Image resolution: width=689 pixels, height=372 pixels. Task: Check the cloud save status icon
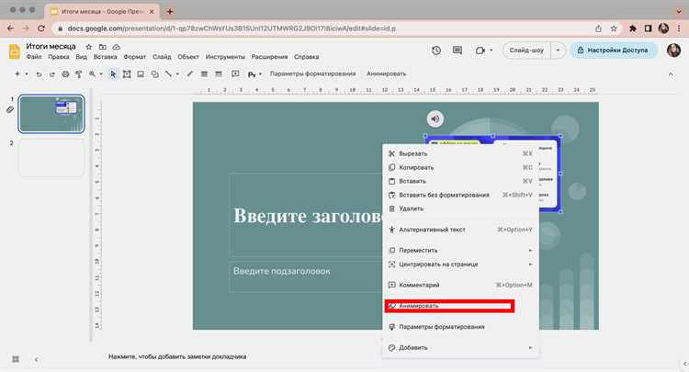click(117, 47)
